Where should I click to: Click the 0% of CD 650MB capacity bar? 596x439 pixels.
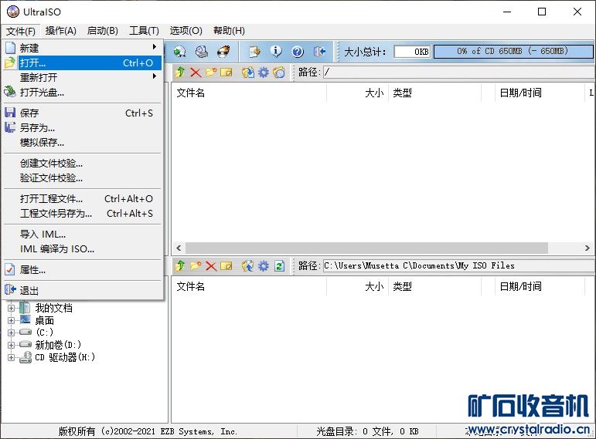pos(513,51)
